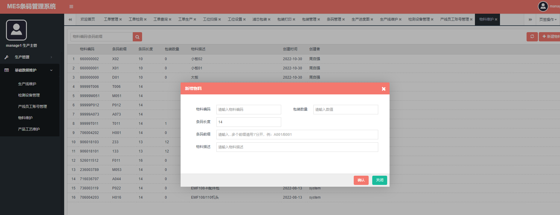
Task: Close the active 物料维护 tab X icon
Action: click(x=496, y=20)
